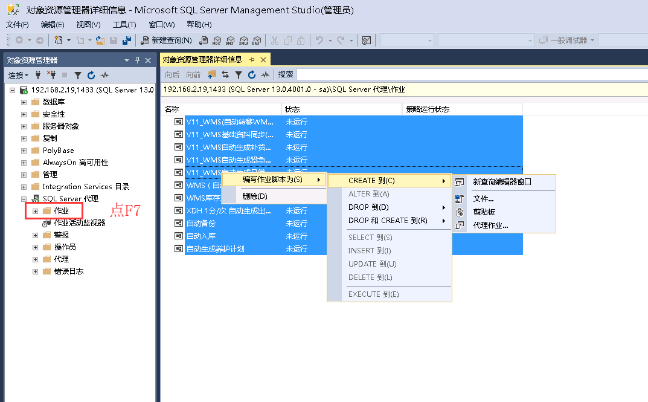Image resolution: width=648 pixels, height=402 pixels.
Task: Refresh the Object Explorer tree
Action: click(91, 75)
